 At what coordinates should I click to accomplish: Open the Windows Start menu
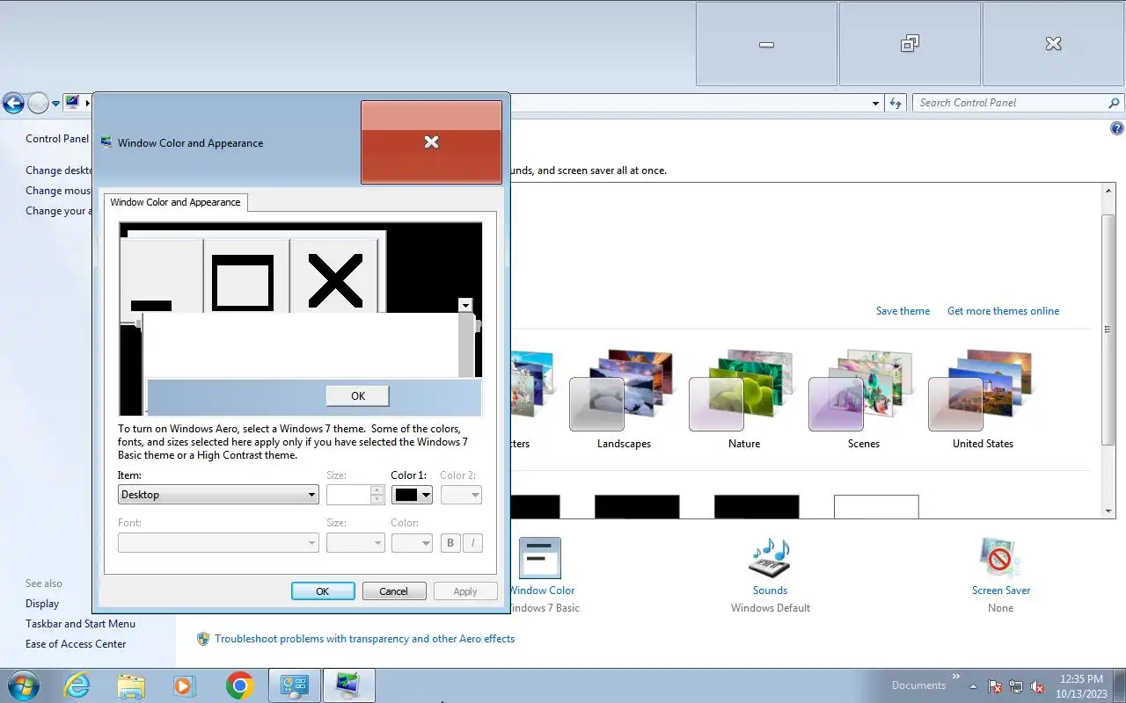coord(23,685)
